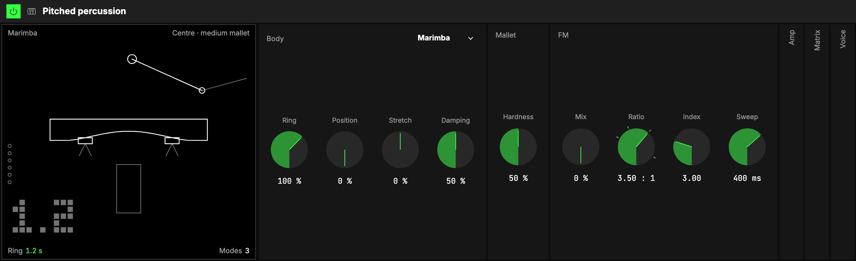Click the resonator tube rectangle
Viewport: 856px width, 261px height.
(x=129, y=189)
